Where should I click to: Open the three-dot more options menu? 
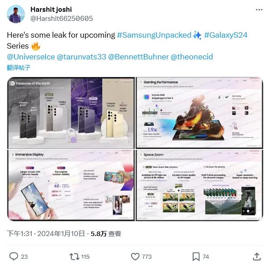coord(259,10)
